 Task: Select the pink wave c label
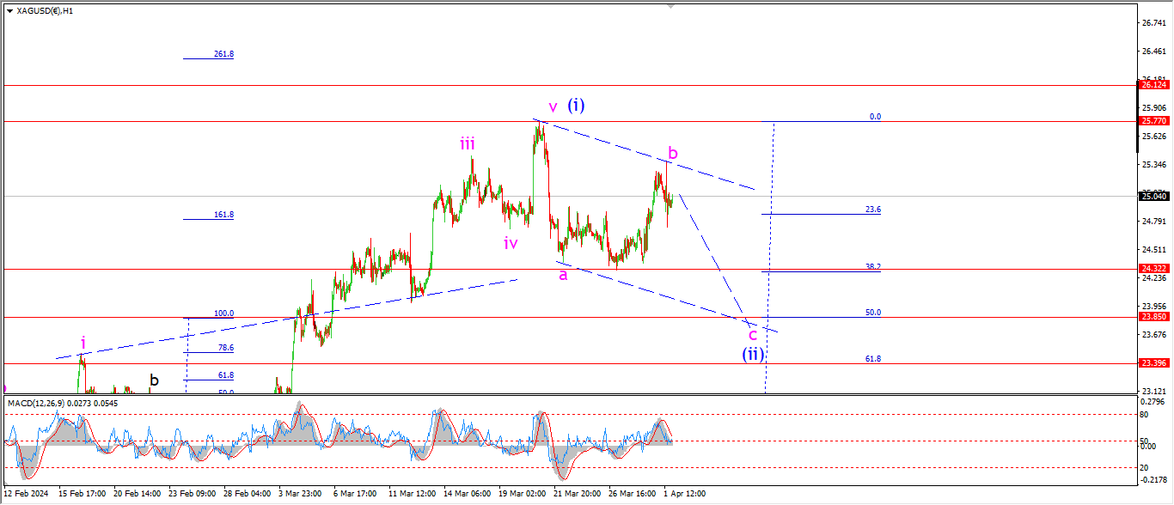[753, 334]
